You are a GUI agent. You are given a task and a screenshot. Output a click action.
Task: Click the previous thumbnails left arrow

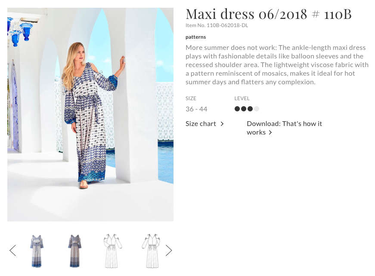point(12,250)
